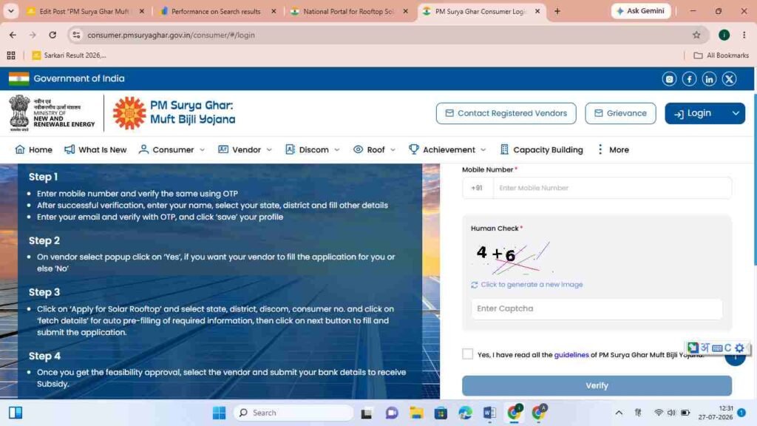Open Microsoft Store from the taskbar
This screenshot has height=426, width=757.
click(441, 413)
